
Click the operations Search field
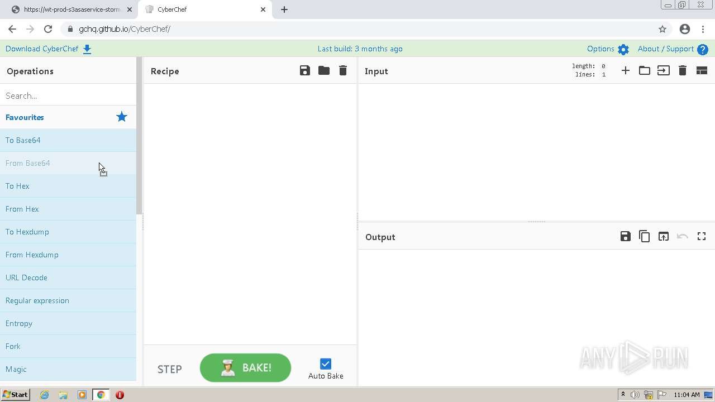click(68, 95)
